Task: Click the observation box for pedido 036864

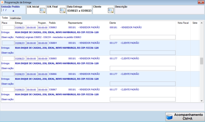Action: click(x=142, y=53)
